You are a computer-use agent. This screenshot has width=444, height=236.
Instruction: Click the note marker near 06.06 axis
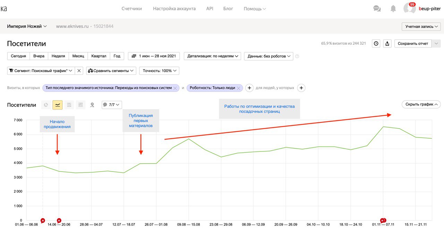(x=43, y=220)
